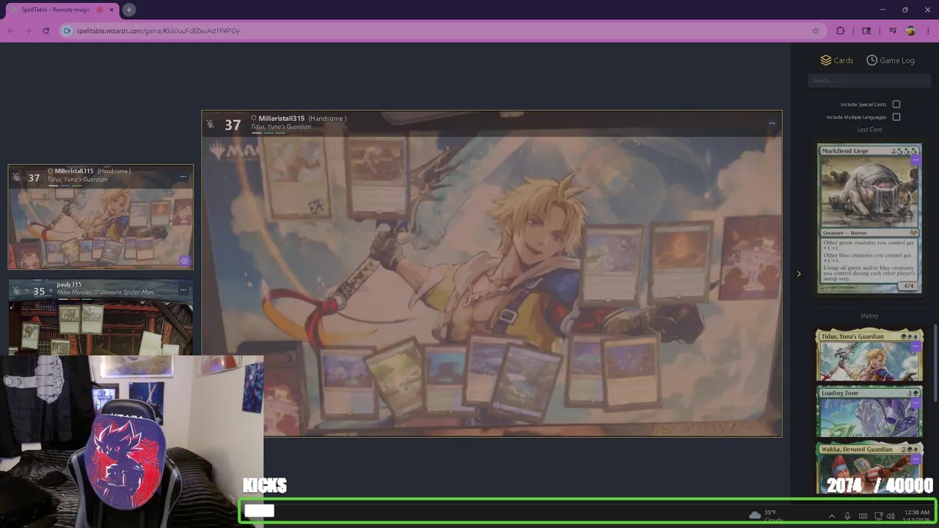Open browser extensions puzzle icon
939x528 pixels.
(841, 31)
